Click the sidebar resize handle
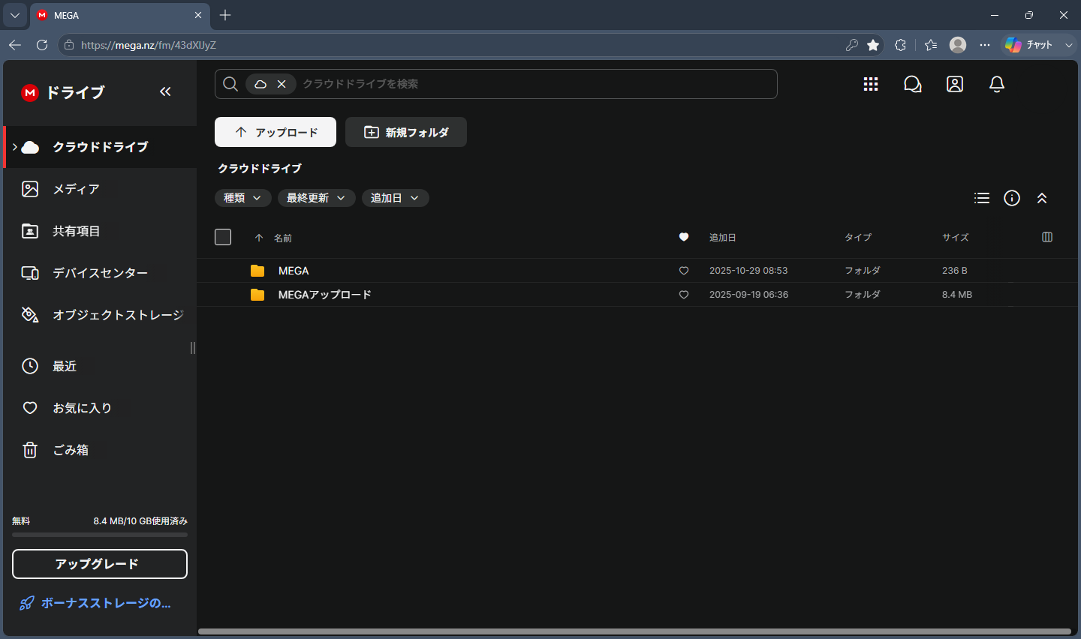 click(193, 348)
